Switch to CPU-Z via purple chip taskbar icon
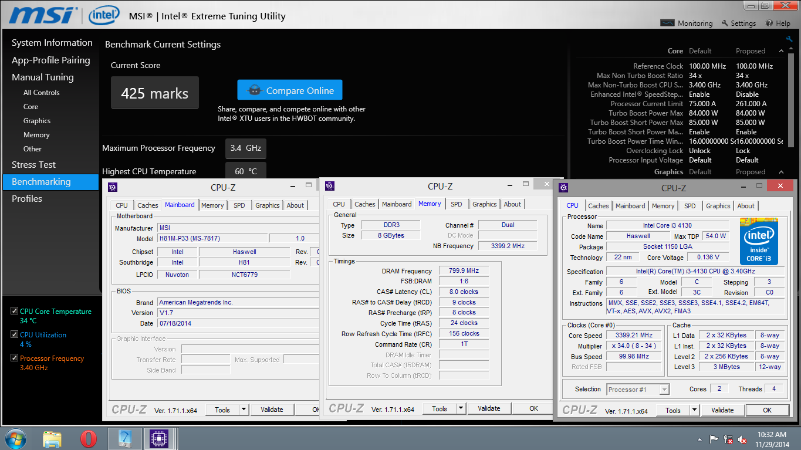Screen dimensions: 801x450 coord(158,439)
